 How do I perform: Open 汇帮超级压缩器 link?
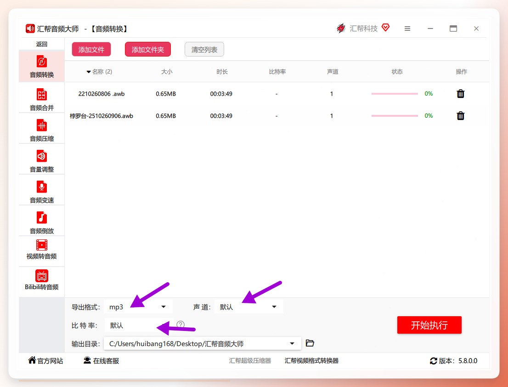pos(250,360)
